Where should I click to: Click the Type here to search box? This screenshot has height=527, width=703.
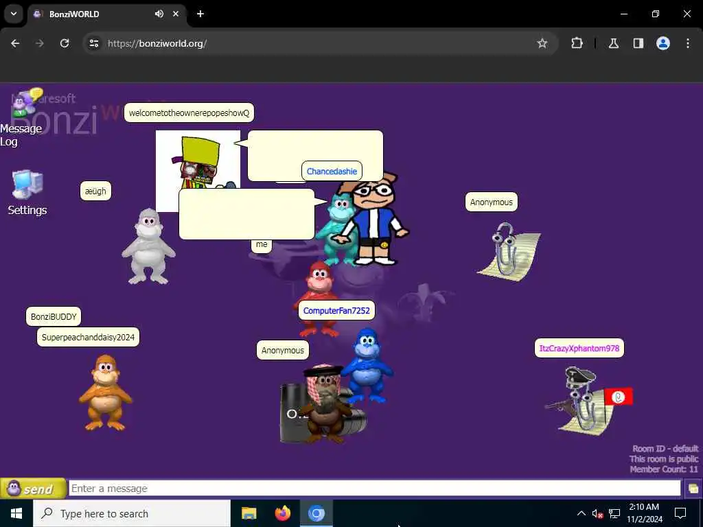[x=132, y=513]
